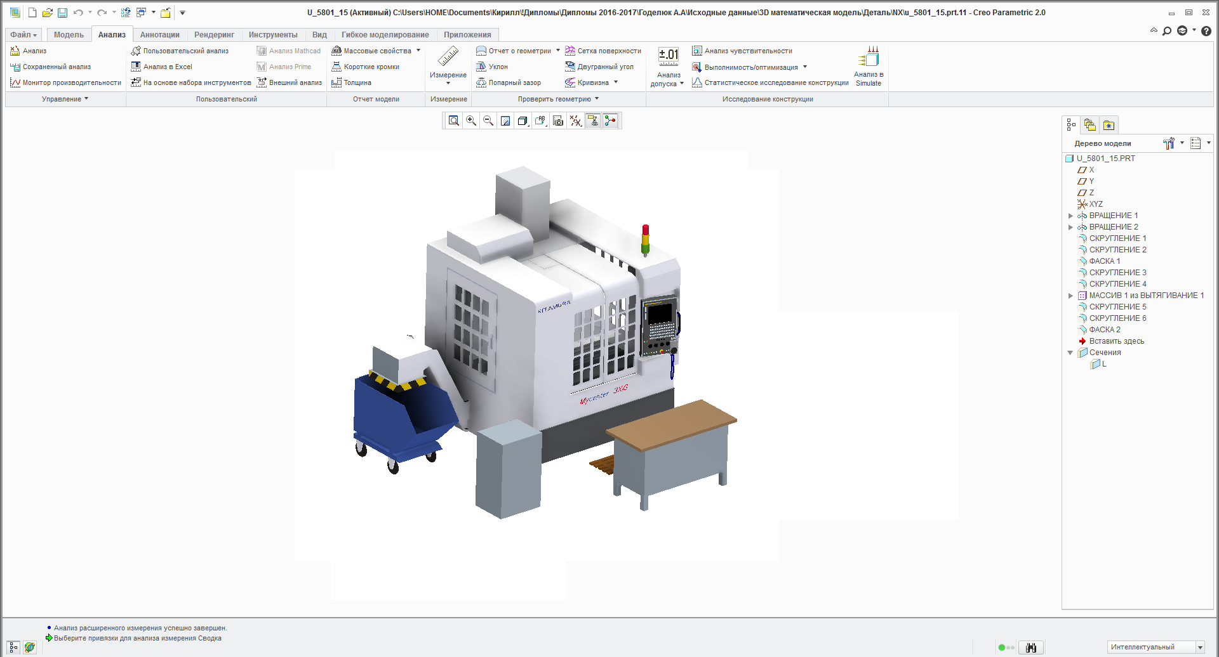The height and width of the screenshot is (657, 1219).
Task: Create a new file from quick toolbar
Action: click(x=32, y=13)
